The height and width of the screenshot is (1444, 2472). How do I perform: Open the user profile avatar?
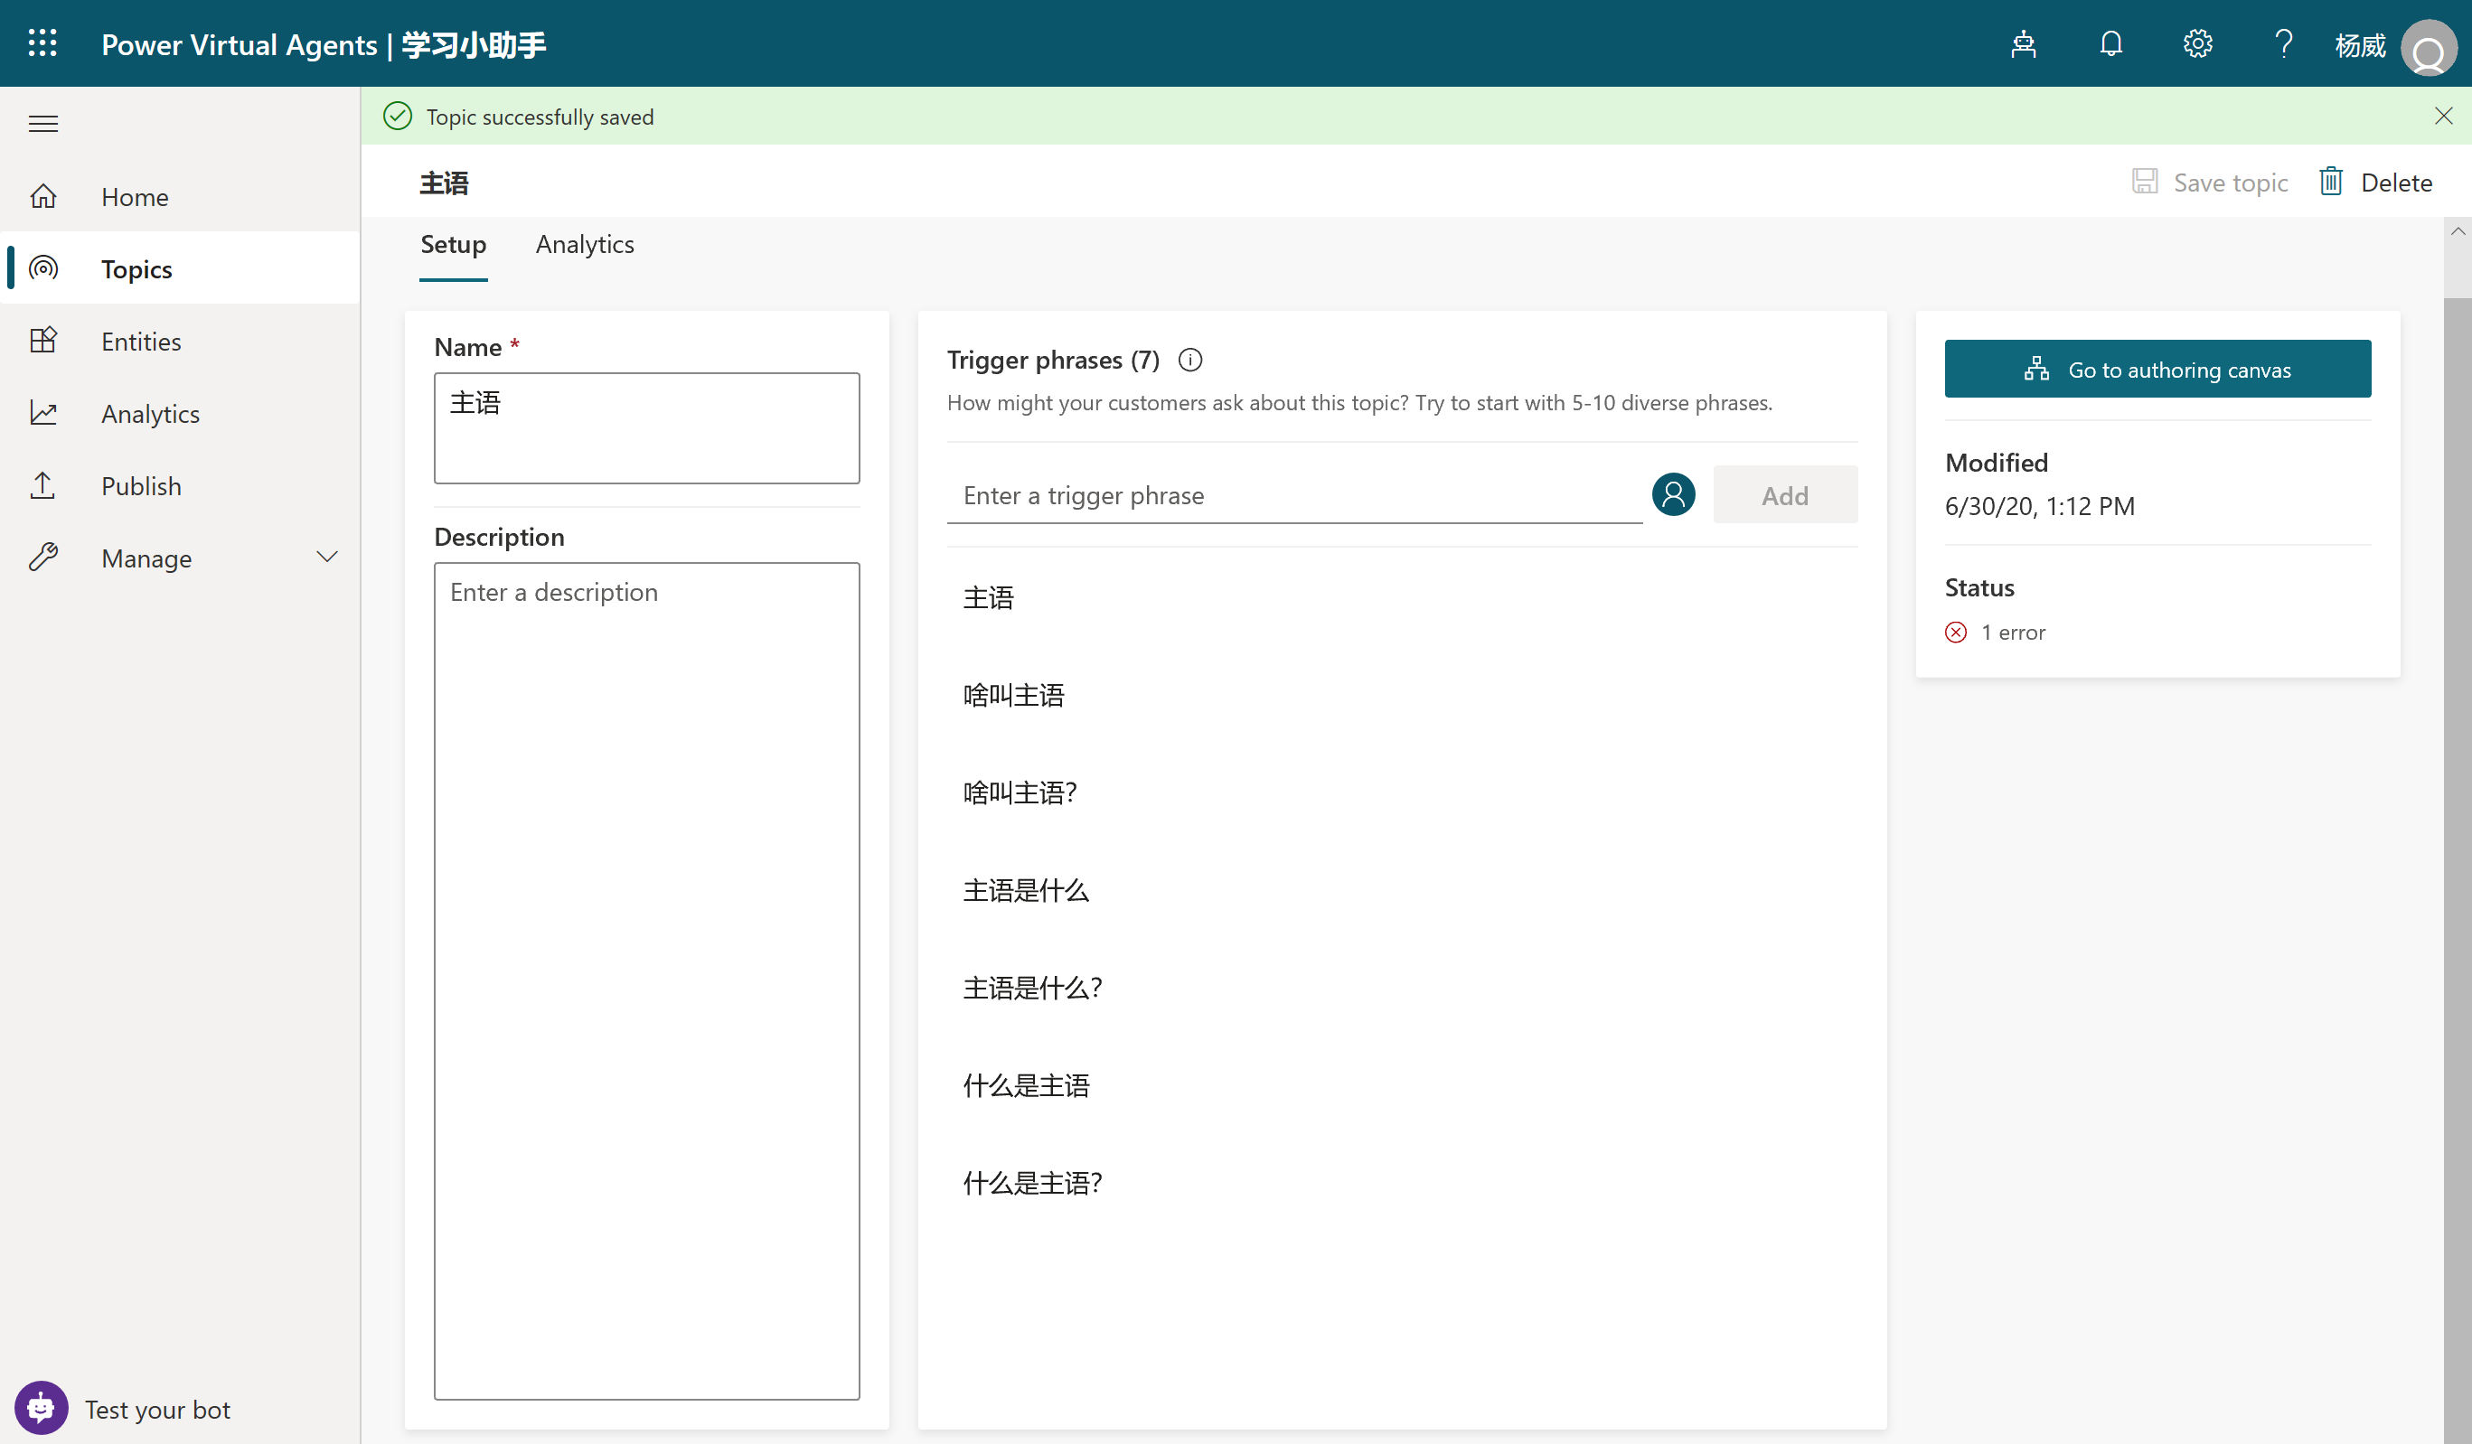(x=2427, y=46)
